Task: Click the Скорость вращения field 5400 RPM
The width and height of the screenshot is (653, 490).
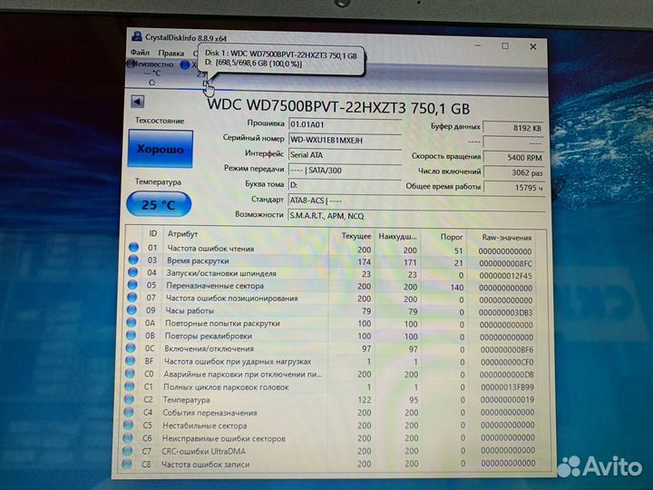Action: (x=514, y=158)
